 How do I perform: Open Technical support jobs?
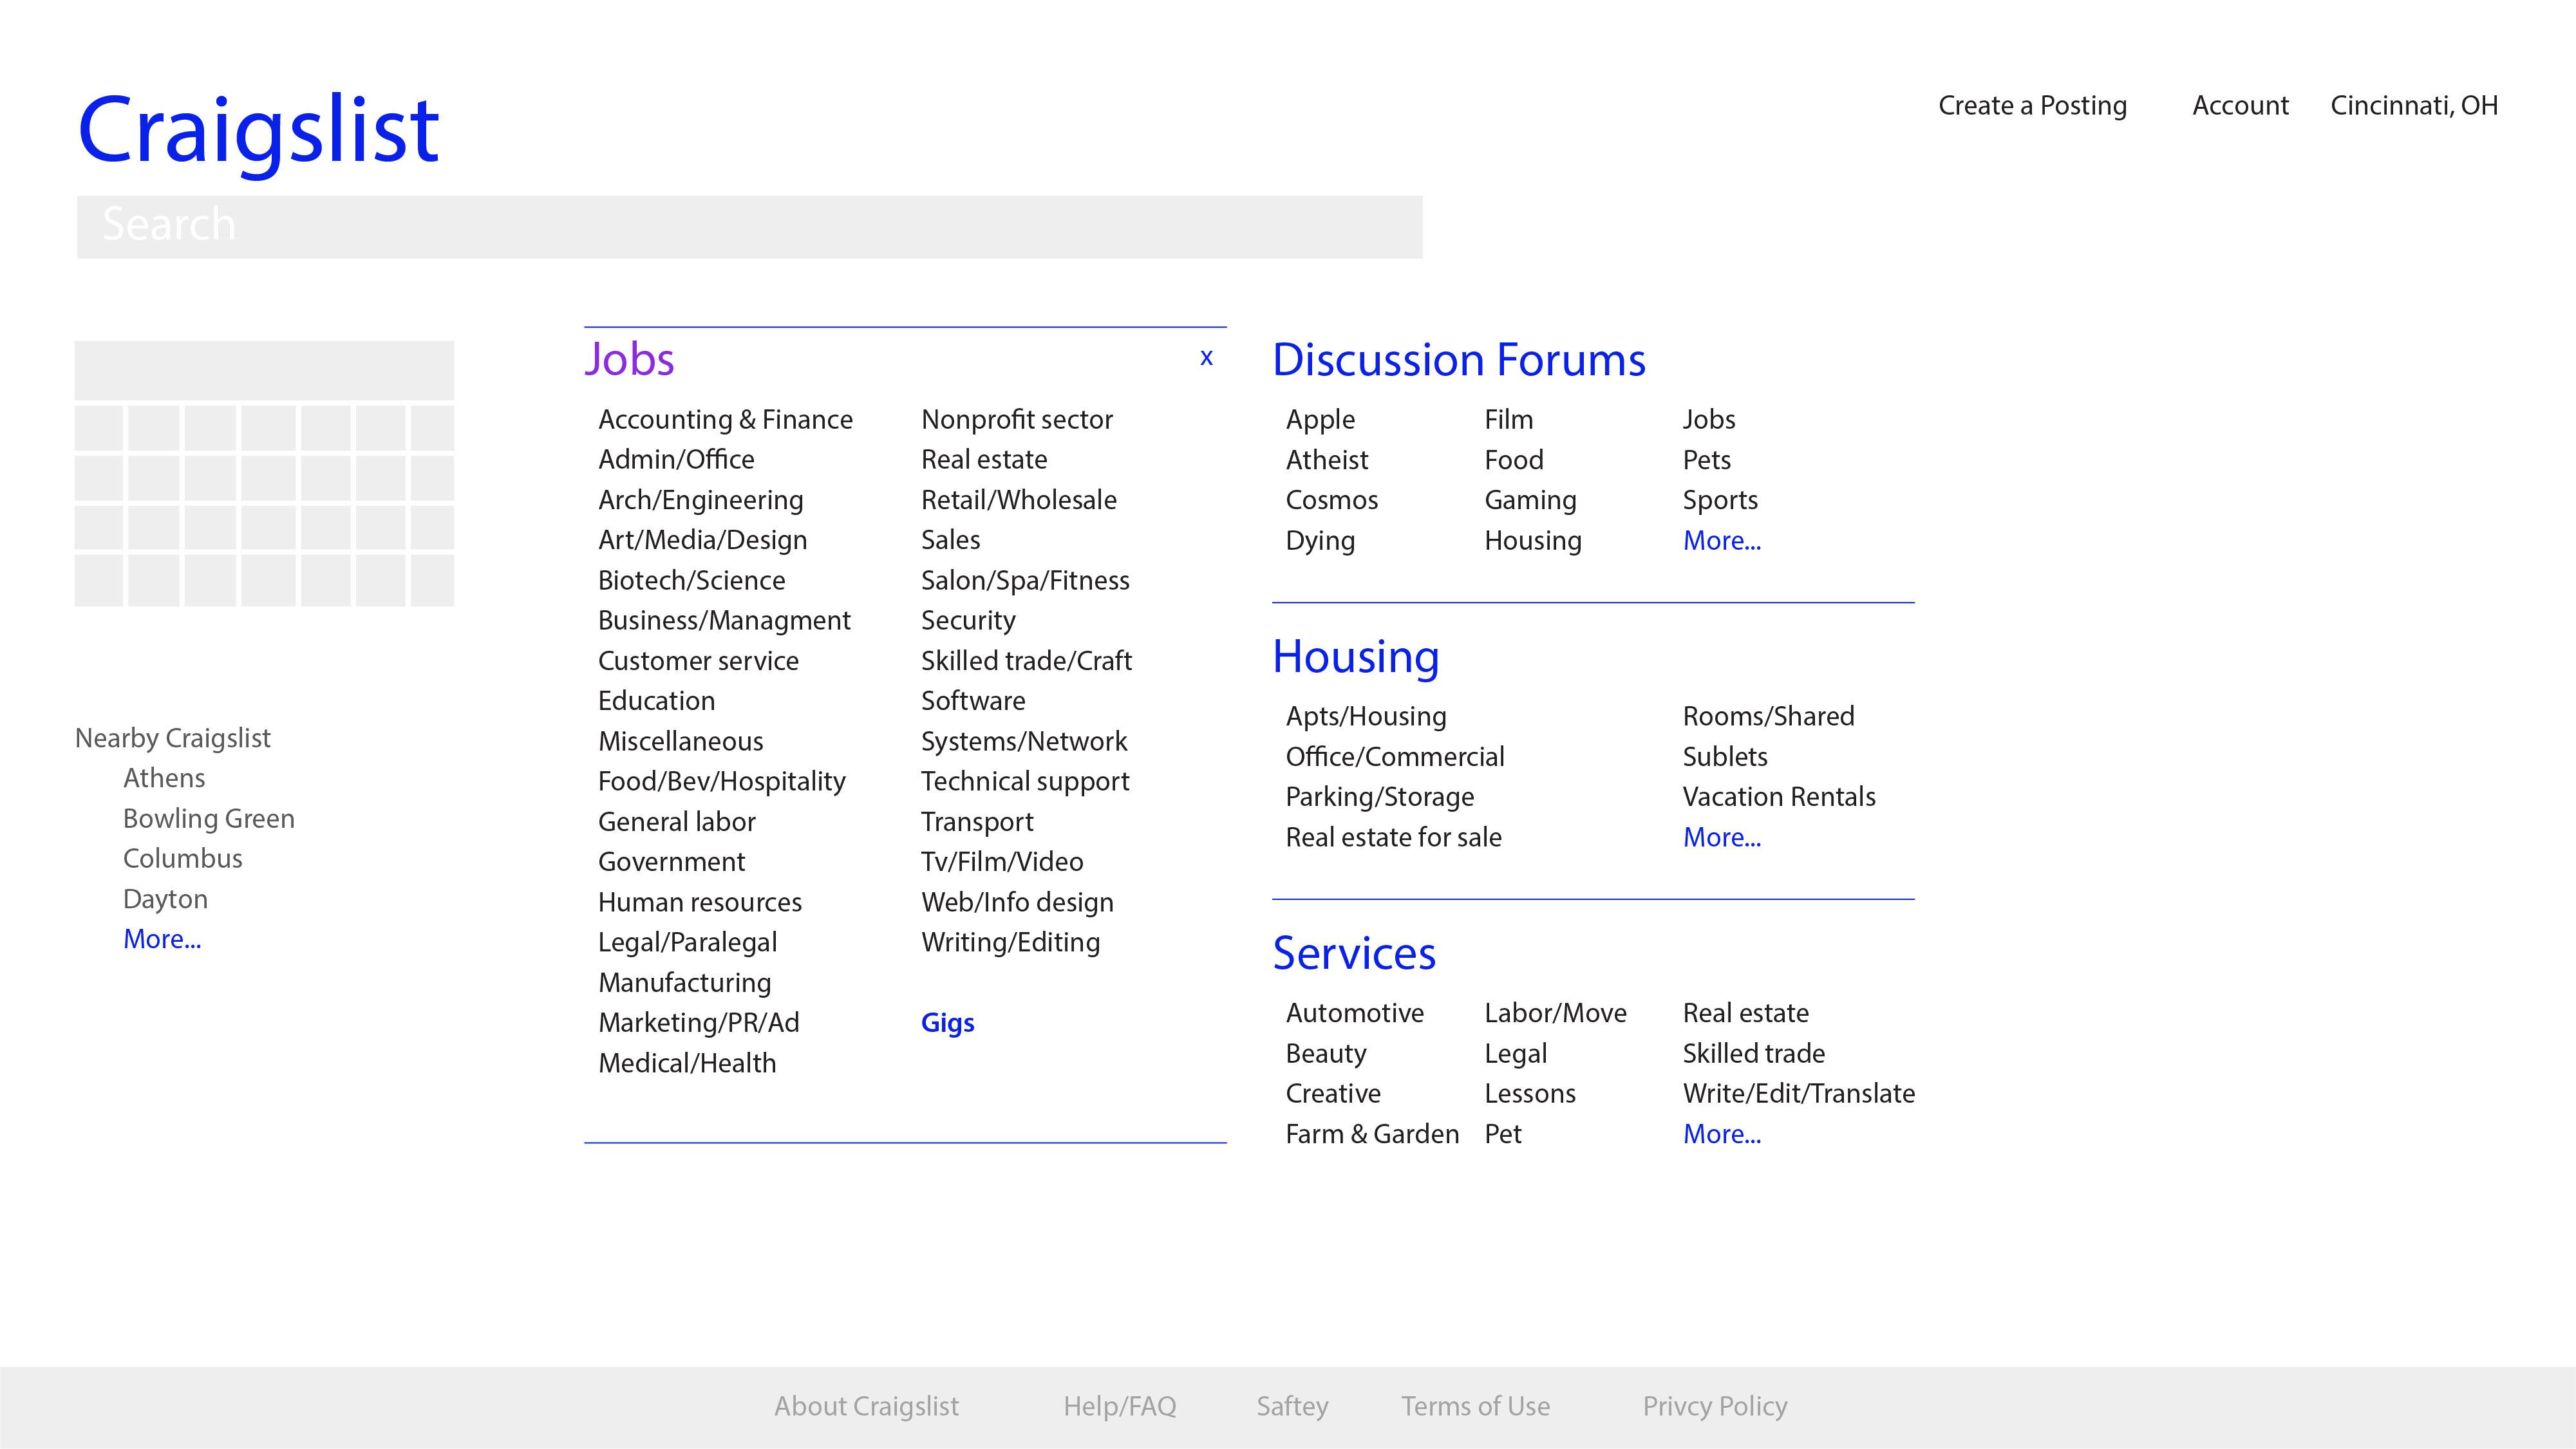(1025, 782)
